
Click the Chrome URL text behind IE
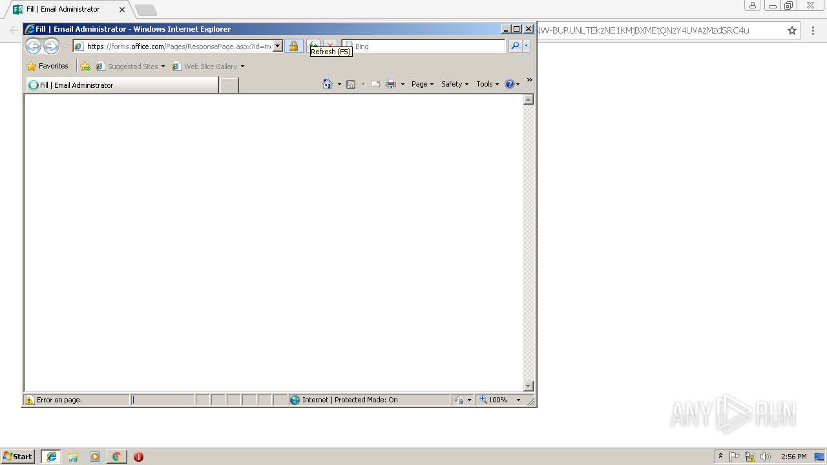[643, 30]
